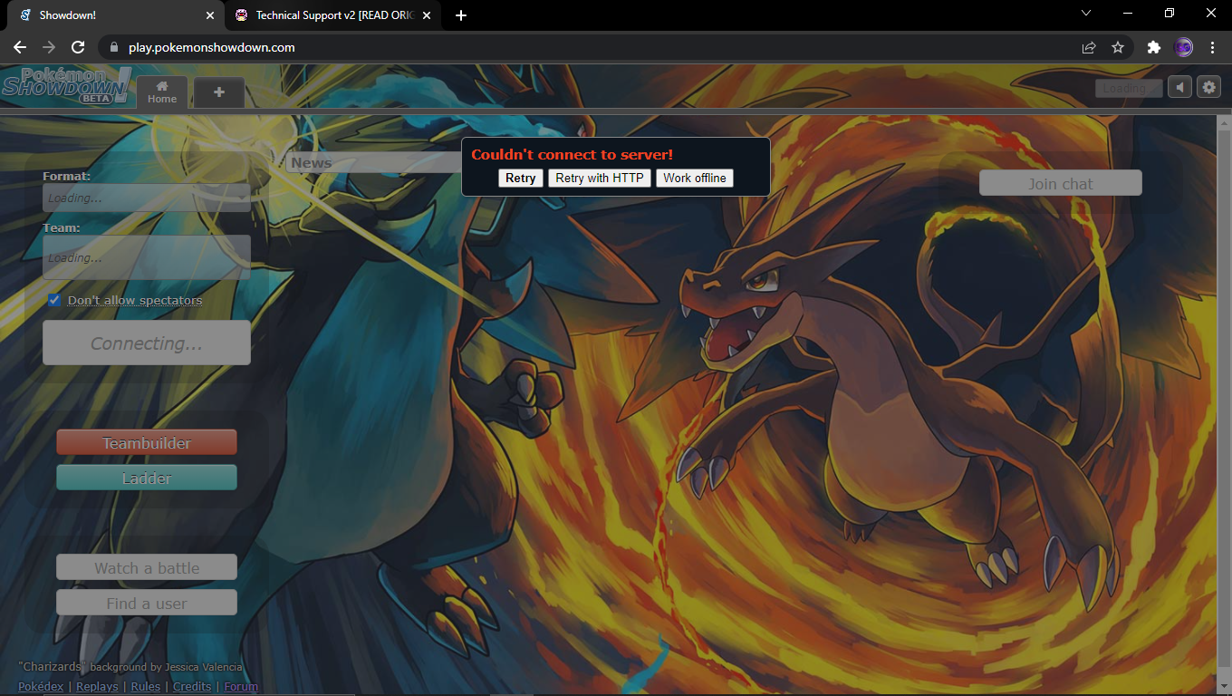This screenshot has width=1232, height=696.
Task: Open the Team dropdown
Action: click(x=147, y=257)
